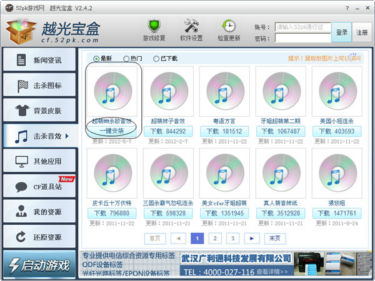
Task: Click 还原资源 in the sidebar
Action: (40, 237)
